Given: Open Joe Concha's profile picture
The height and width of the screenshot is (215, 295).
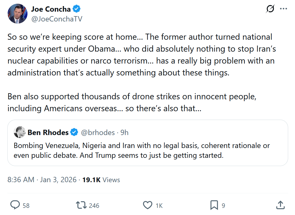Looking at the screenshot, I should point(18,14).
